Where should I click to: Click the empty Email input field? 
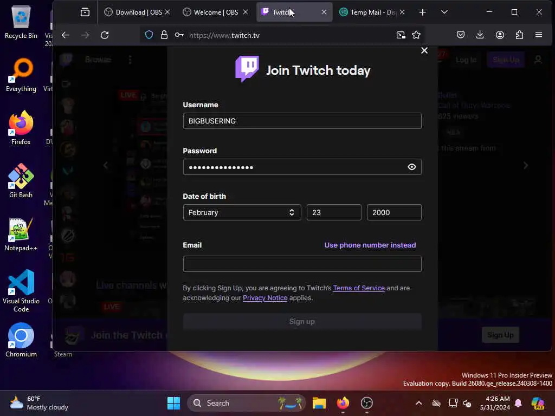[302, 264]
